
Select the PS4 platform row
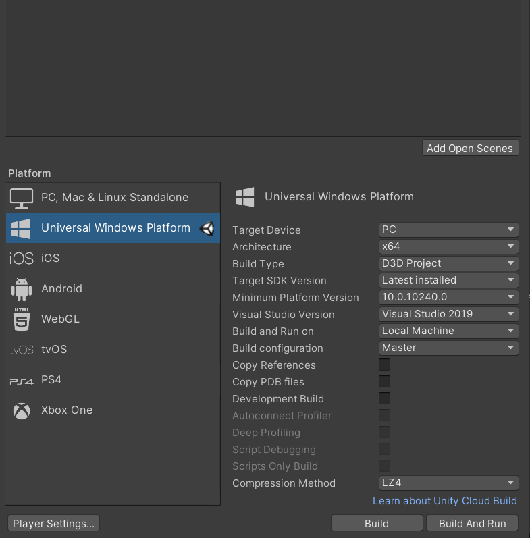pyautogui.click(x=113, y=380)
